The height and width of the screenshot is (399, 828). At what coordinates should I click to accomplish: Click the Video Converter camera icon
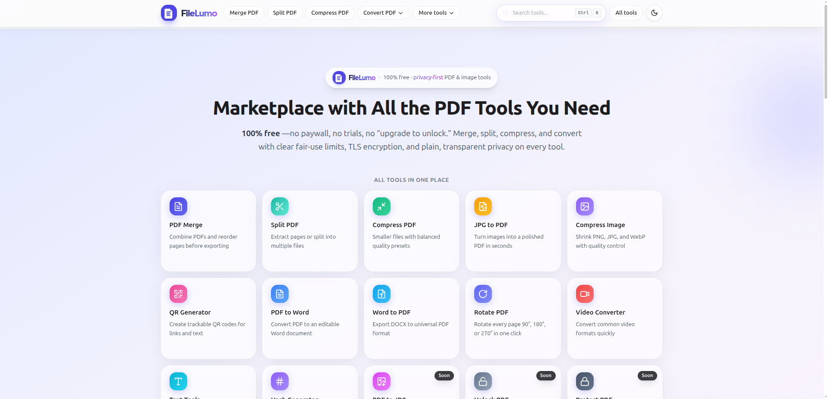pos(585,294)
